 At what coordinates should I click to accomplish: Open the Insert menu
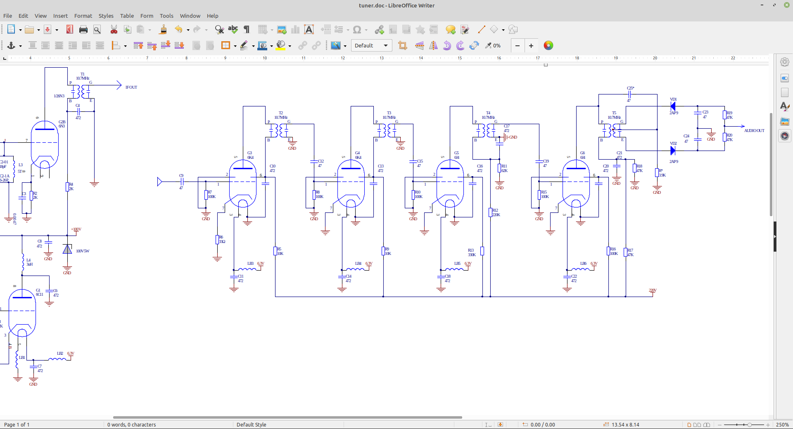coord(60,16)
